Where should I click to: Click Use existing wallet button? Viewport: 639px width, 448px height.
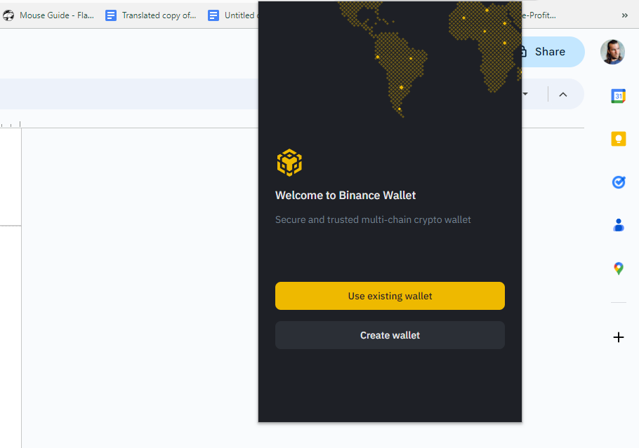pos(390,296)
